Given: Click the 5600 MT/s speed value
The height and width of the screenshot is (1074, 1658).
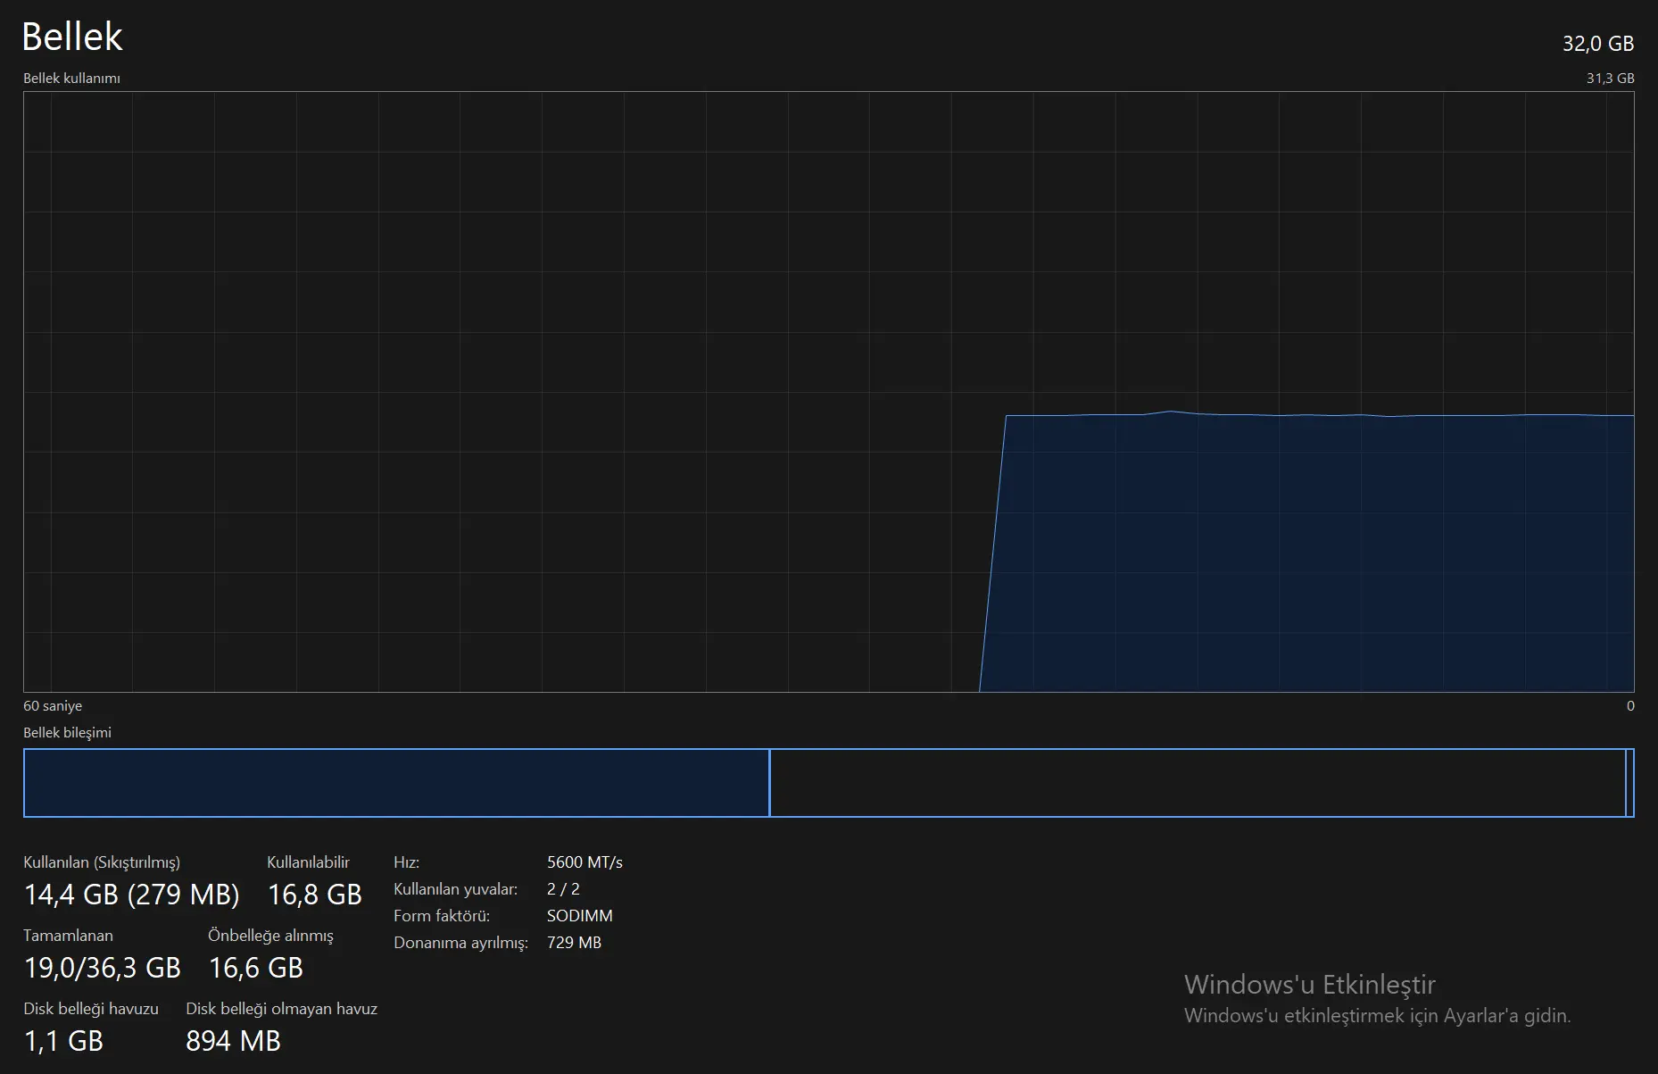Looking at the screenshot, I should point(584,862).
